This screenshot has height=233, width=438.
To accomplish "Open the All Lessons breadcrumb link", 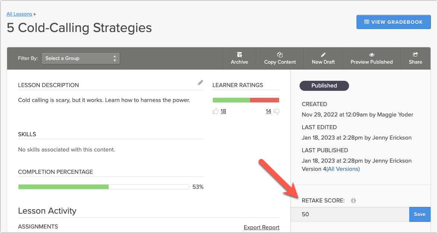I will [19, 14].
